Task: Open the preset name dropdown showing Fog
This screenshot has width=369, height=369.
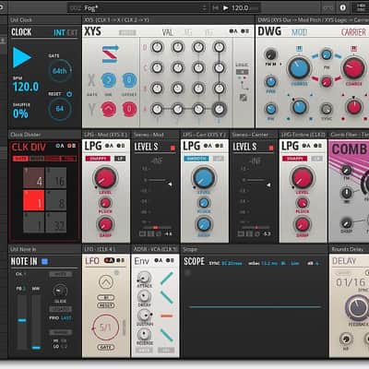Action: (x=137, y=7)
